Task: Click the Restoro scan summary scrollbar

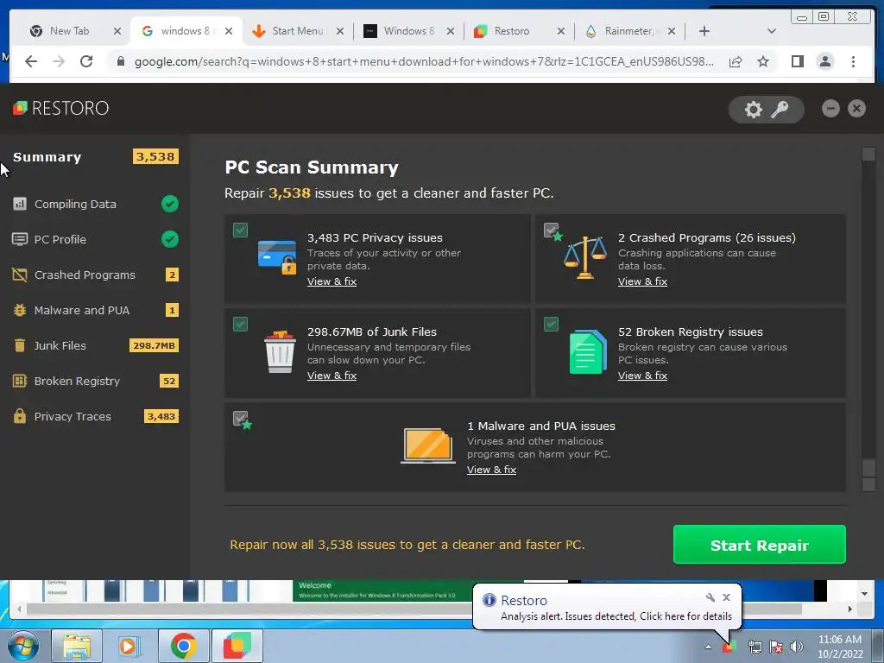Action: tap(868, 319)
